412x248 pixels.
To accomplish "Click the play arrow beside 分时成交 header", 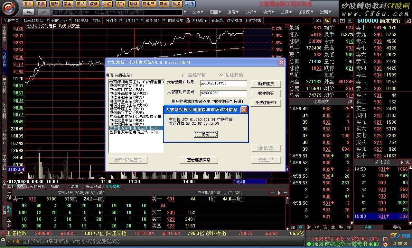I will click(402, 162).
